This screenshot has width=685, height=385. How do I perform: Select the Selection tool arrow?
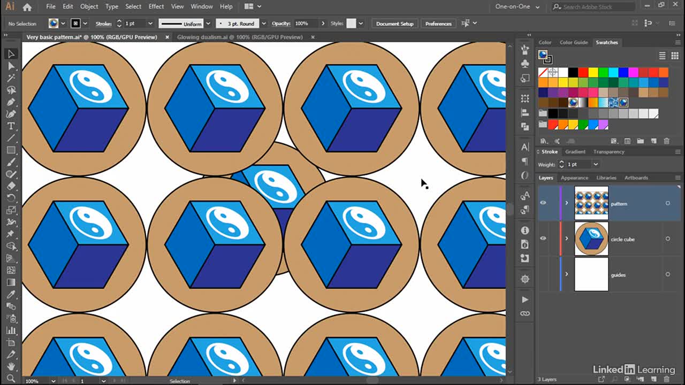(x=11, y=54)
